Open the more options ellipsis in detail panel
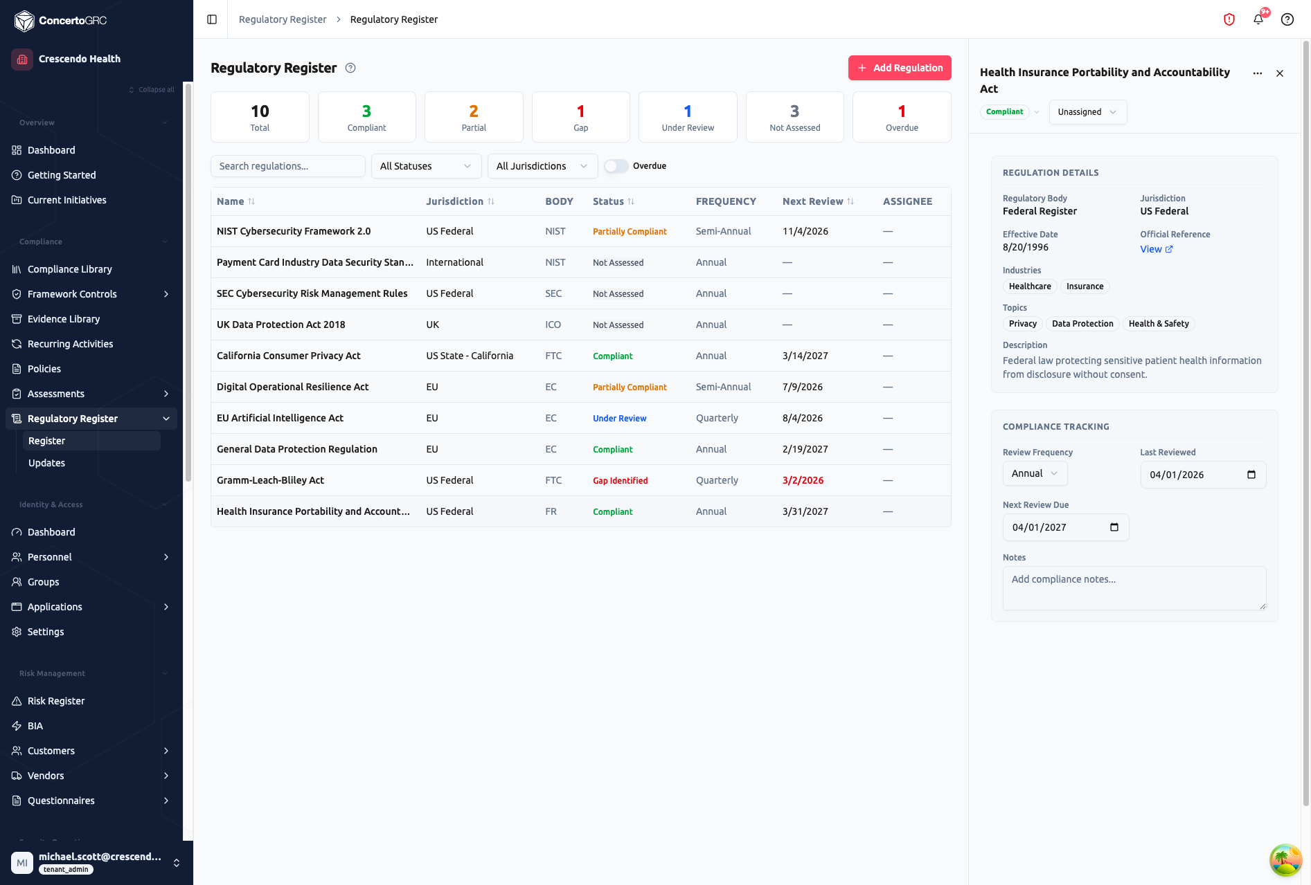Screen dimensions: 1311x885 coord(1258,73)
